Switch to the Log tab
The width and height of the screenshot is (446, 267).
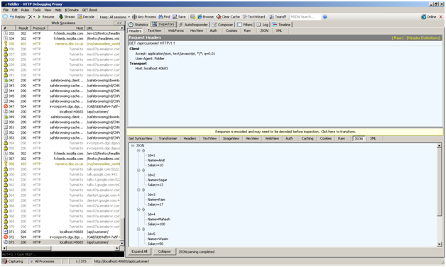pyautogui.click(x=263, y=25)
